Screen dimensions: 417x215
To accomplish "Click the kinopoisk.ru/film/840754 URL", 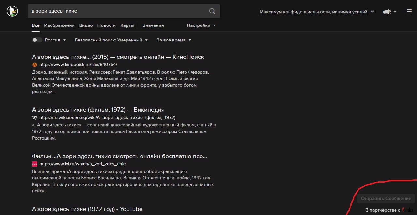I will pos(78,65).
